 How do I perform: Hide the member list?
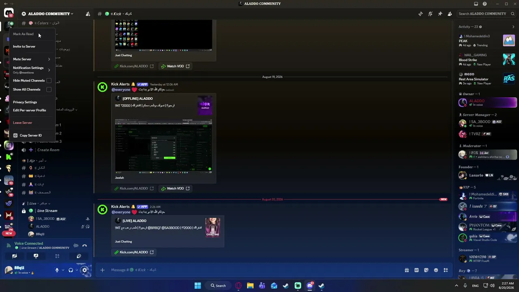(x=450, y=14)
